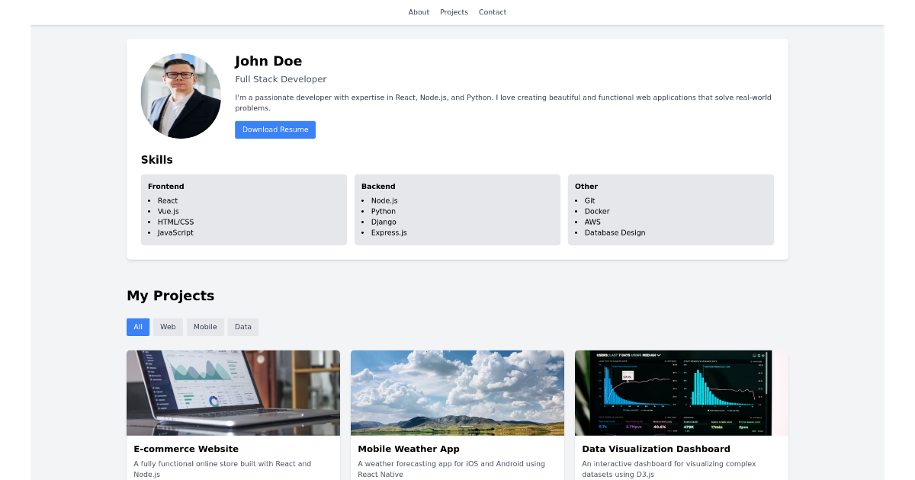This screenshot has height=480, width=915.
Task: Click the Download Resume button
Action: (274, 130)
